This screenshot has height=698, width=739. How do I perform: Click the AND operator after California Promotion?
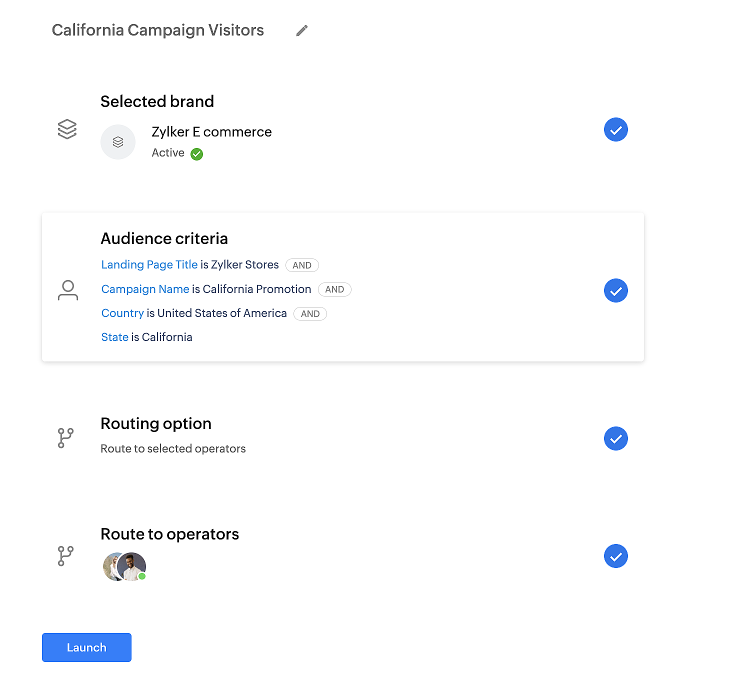[334, 289]
